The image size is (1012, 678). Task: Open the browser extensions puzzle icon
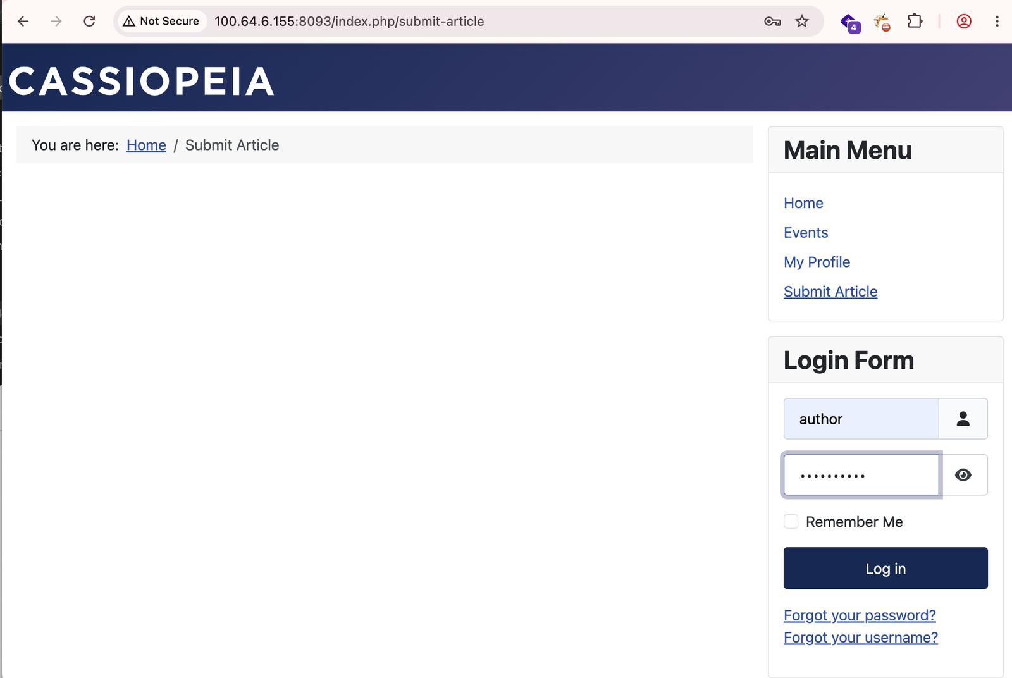coord(915,22)
